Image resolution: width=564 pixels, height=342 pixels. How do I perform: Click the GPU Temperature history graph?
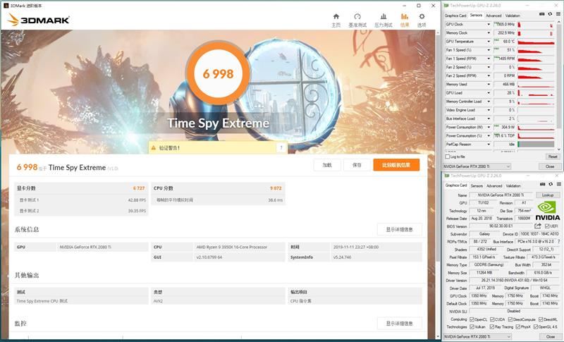click(x=536, y=42)
